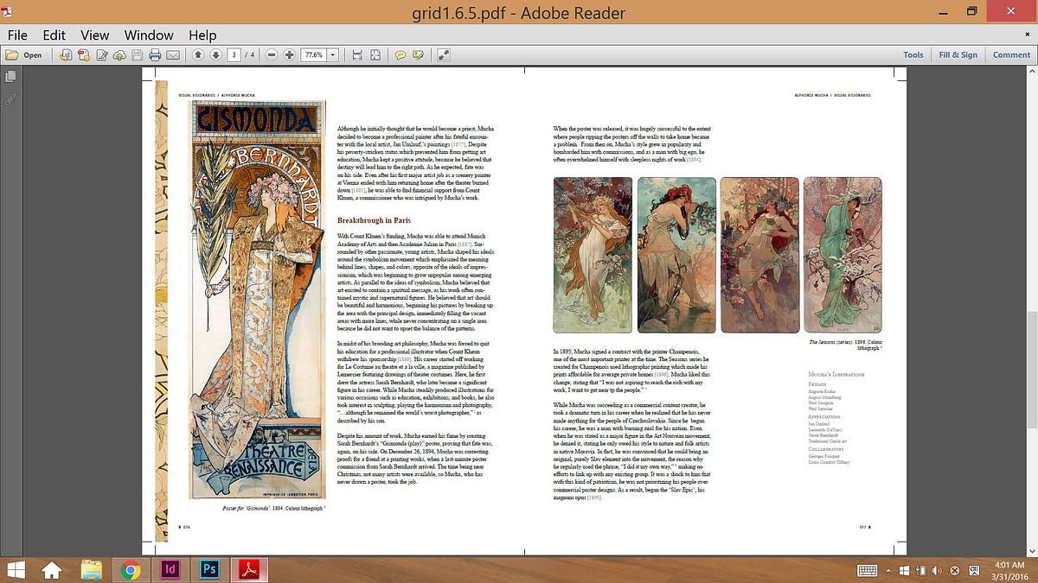Open the File menu

coord(17,35)
